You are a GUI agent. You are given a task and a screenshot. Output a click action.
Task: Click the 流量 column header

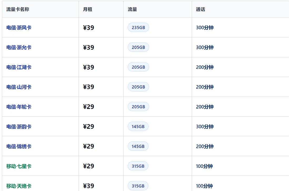pyautogui.click(x=132, y=9)
